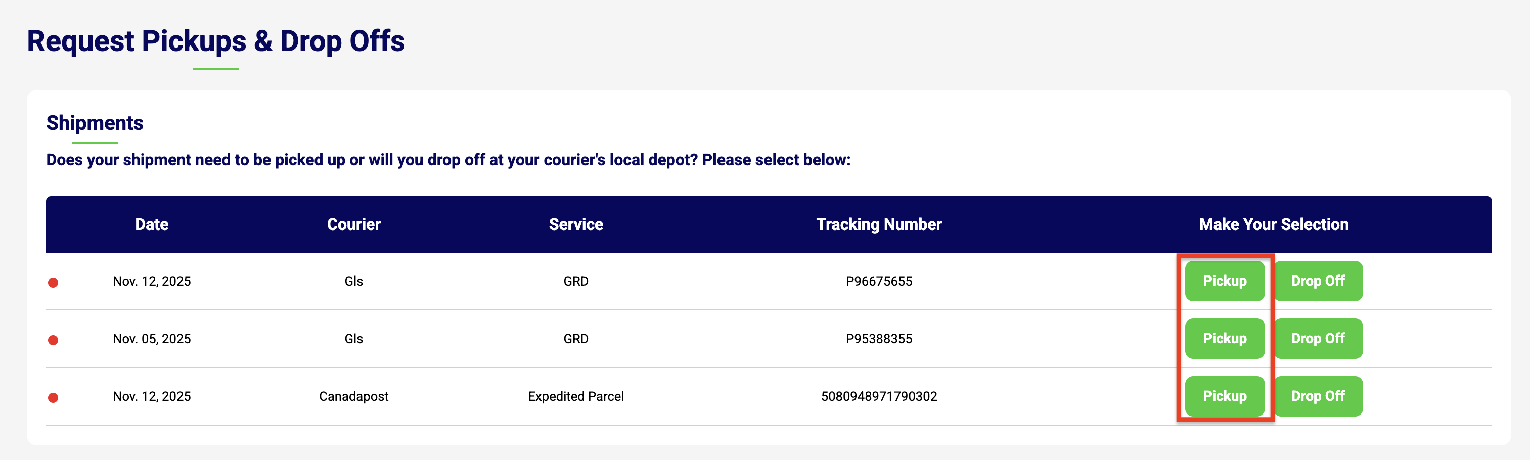Viewport: 1530px width, 460px height.
Task: Request Pickup for shipment P95388355
Action: pyautogui.click(x=1224, y=338)
